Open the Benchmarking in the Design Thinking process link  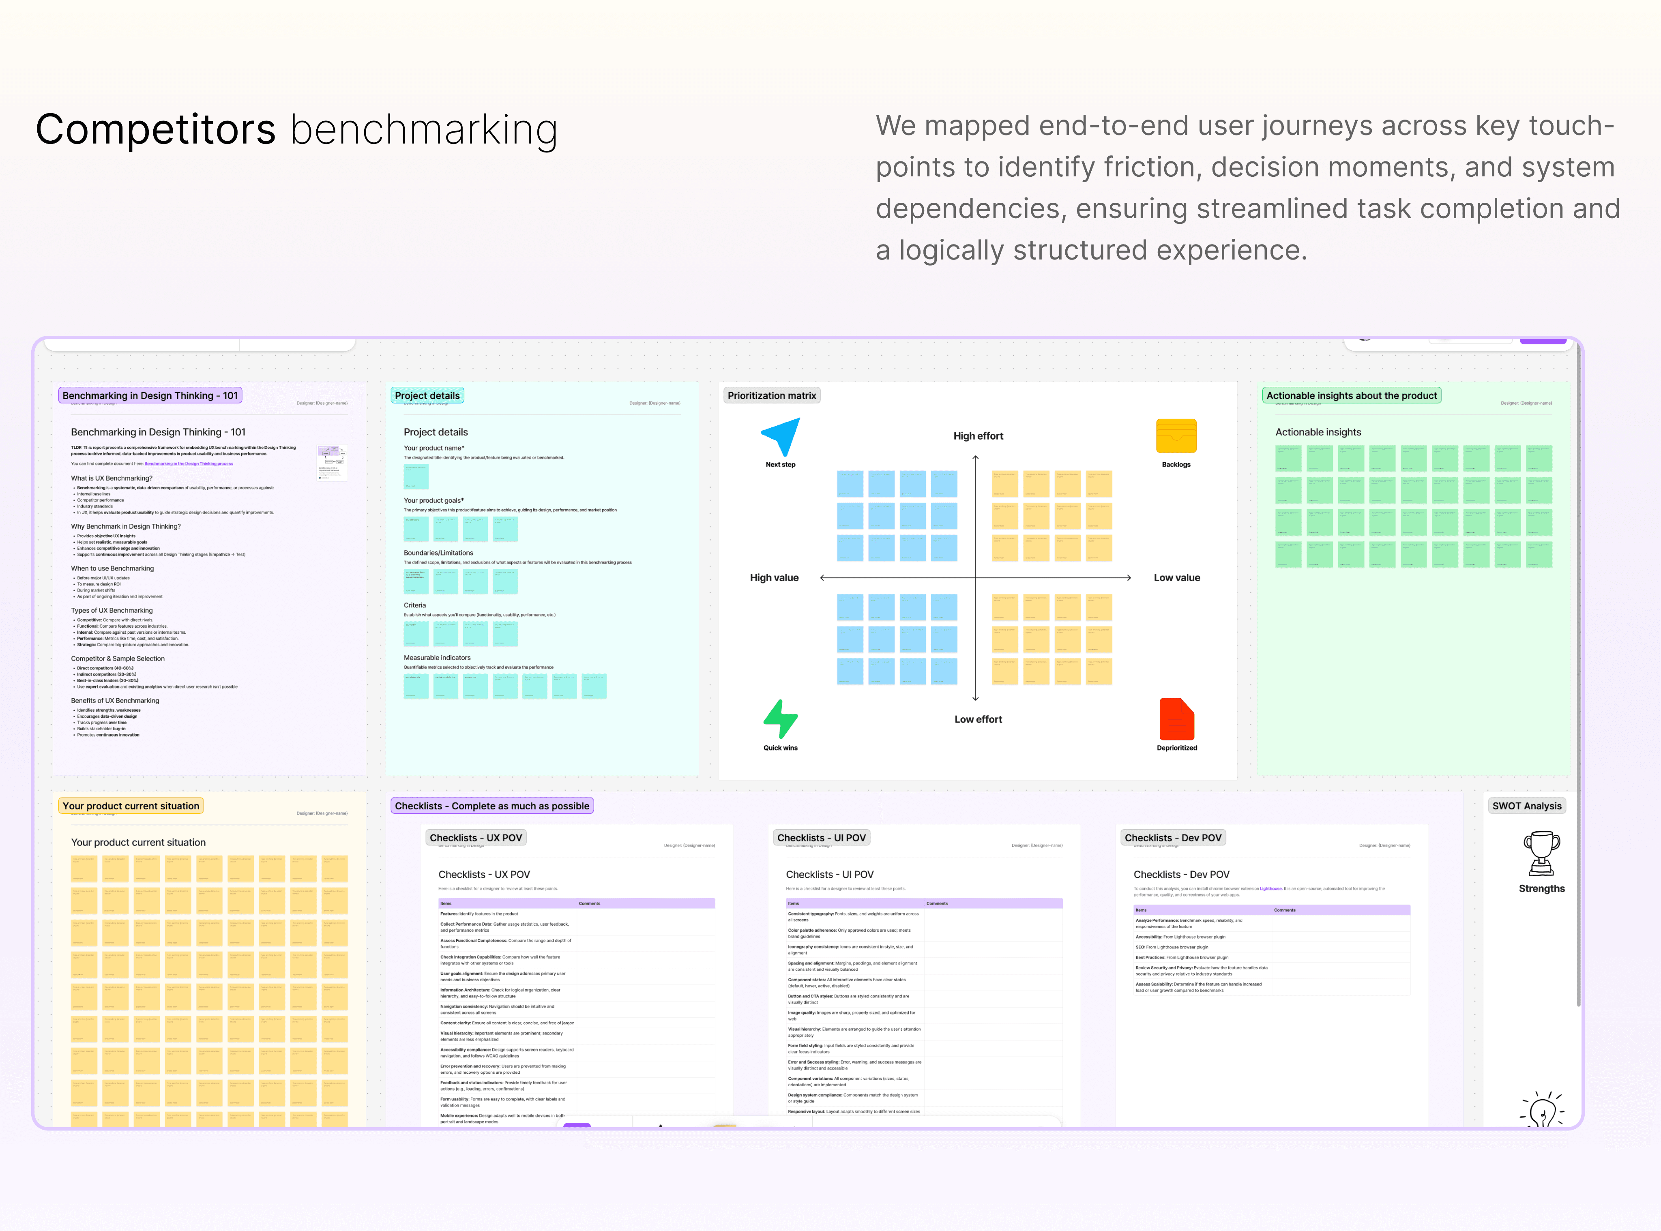(x=189, y=463)
